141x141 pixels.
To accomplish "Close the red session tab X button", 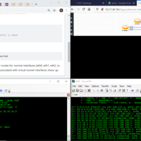I will coord(68,95).
